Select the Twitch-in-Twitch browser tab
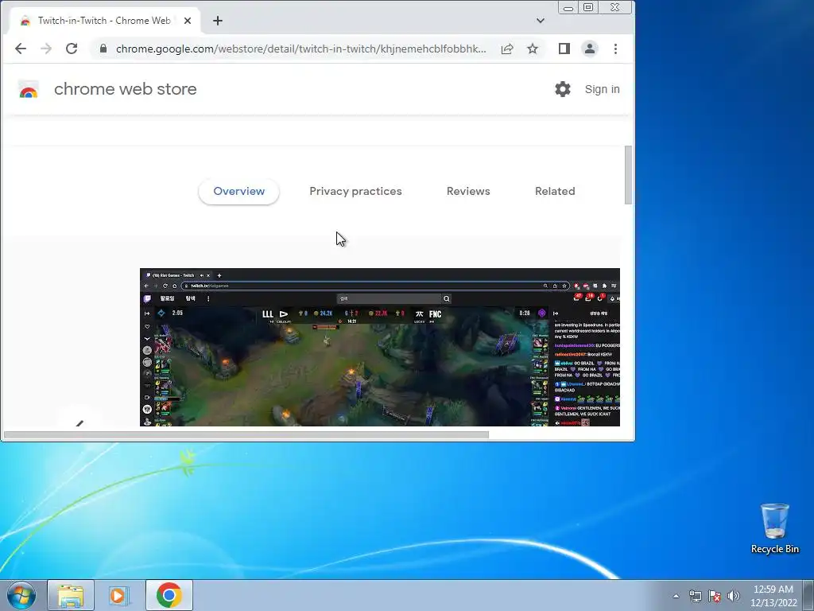 (x=104, y=21)
